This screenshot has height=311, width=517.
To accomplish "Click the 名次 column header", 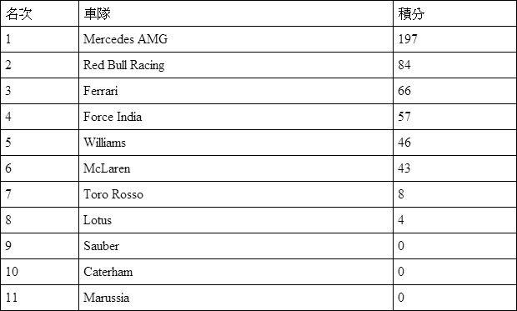I will point(39,13).
